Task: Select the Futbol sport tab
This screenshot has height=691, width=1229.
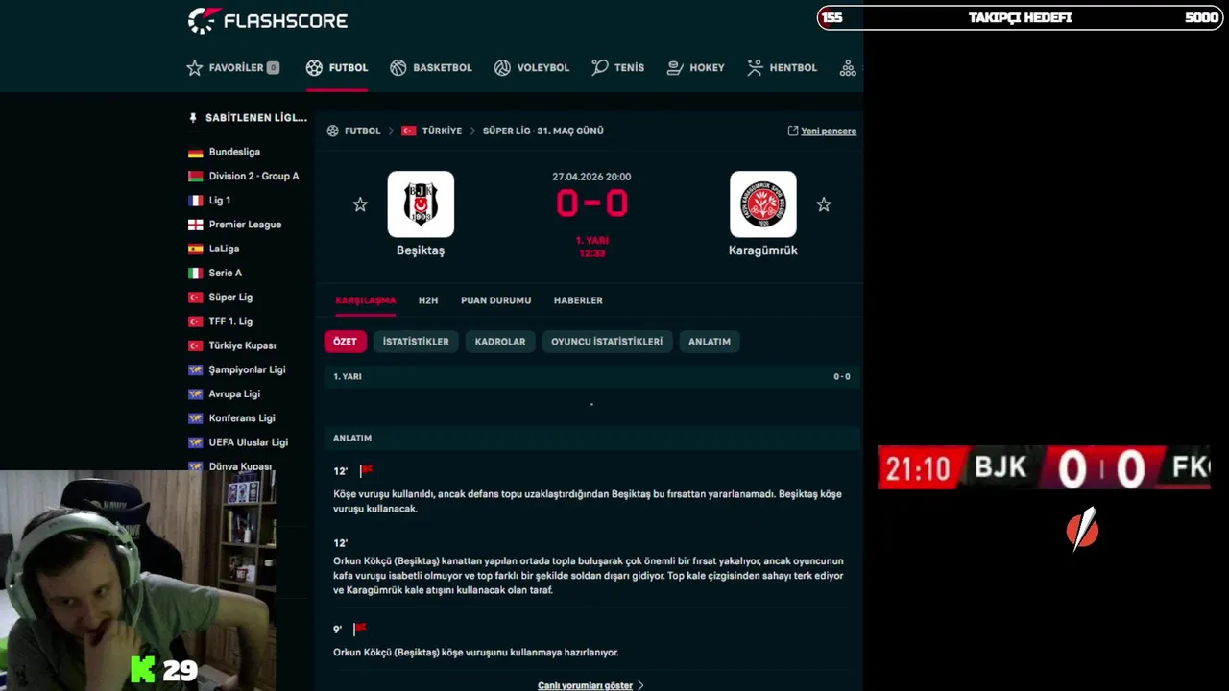Action: pyautogui.click(x=337, y=67)
